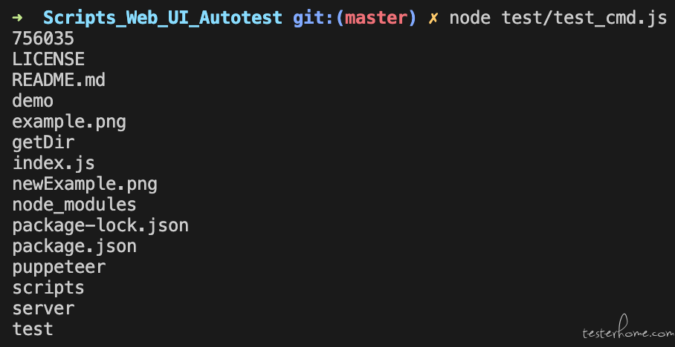Click the yellow dirty-state ✗ symbol
The width and height of the screenshot is (675, 347).
pos(433,19)
